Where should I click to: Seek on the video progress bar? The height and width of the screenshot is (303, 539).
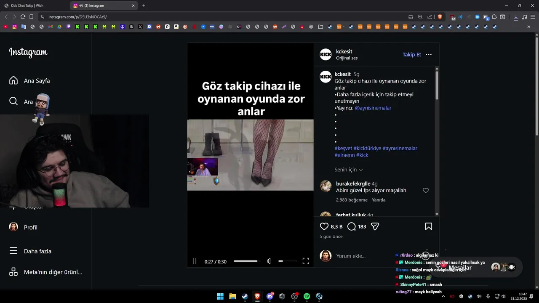tap(246, 261)
